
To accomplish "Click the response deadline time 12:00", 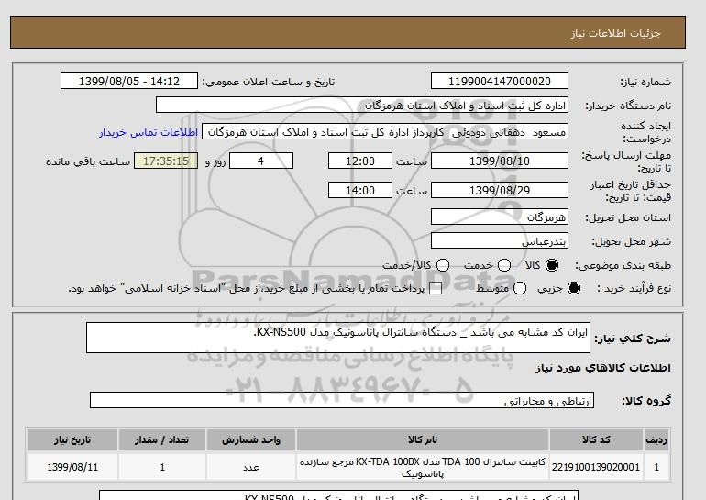I will click(x=360, y=161).
